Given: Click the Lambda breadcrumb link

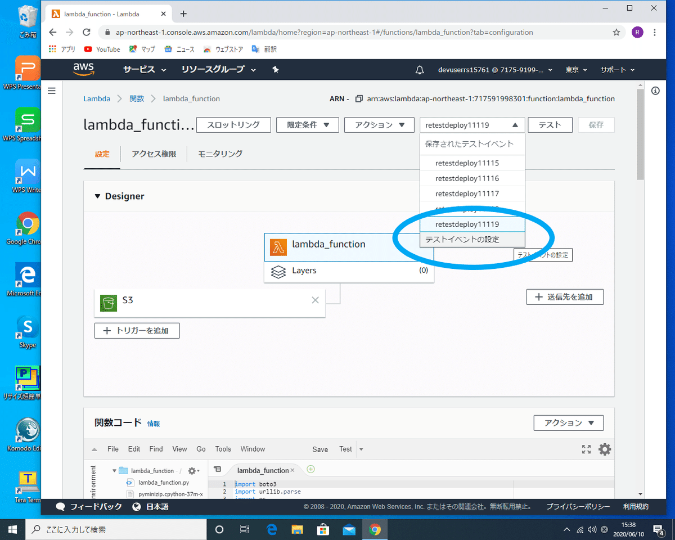Looking at the screenshot, I should tap(97, 98).
